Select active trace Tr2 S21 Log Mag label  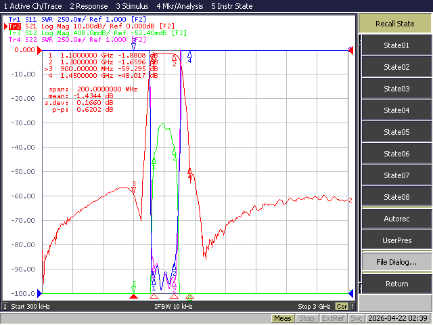(x=91, y=26)
